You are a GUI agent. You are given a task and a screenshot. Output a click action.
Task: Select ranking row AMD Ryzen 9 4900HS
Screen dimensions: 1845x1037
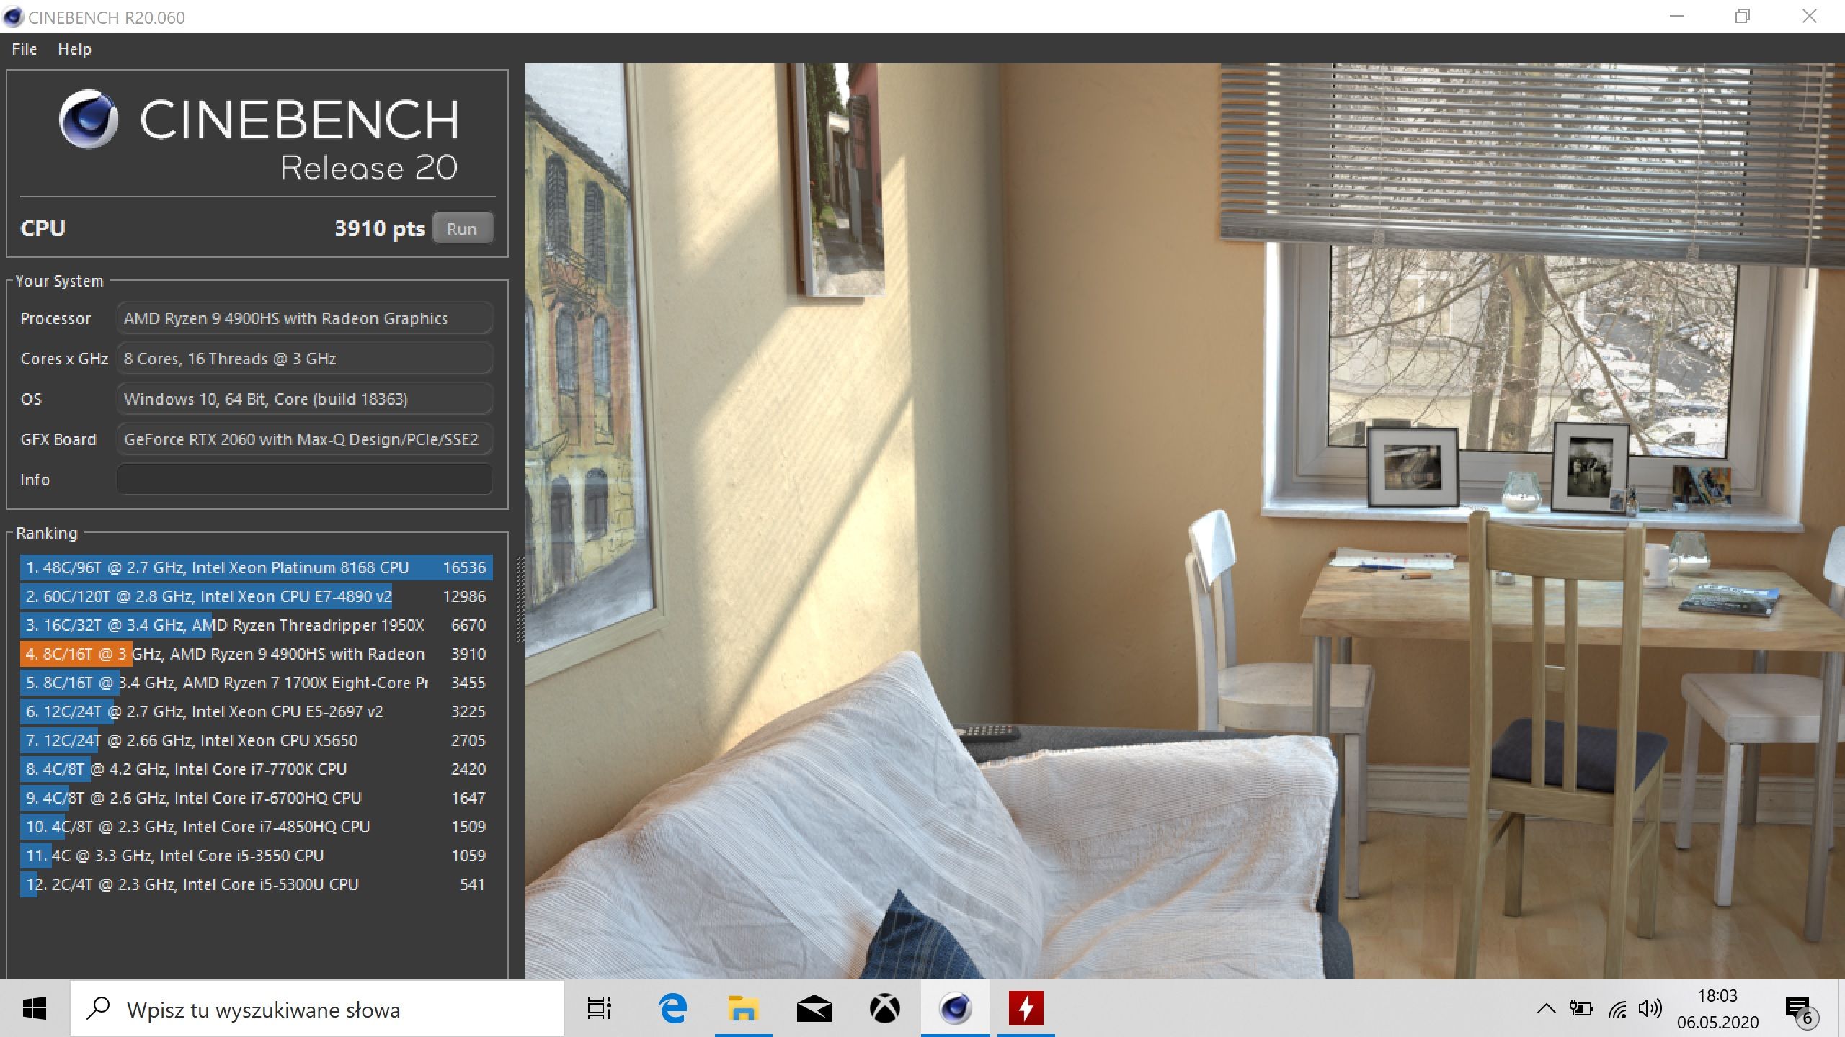pyautogui.click(x=257, y=654)
